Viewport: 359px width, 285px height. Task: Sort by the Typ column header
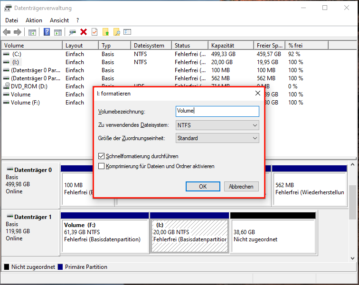point(115,45)
